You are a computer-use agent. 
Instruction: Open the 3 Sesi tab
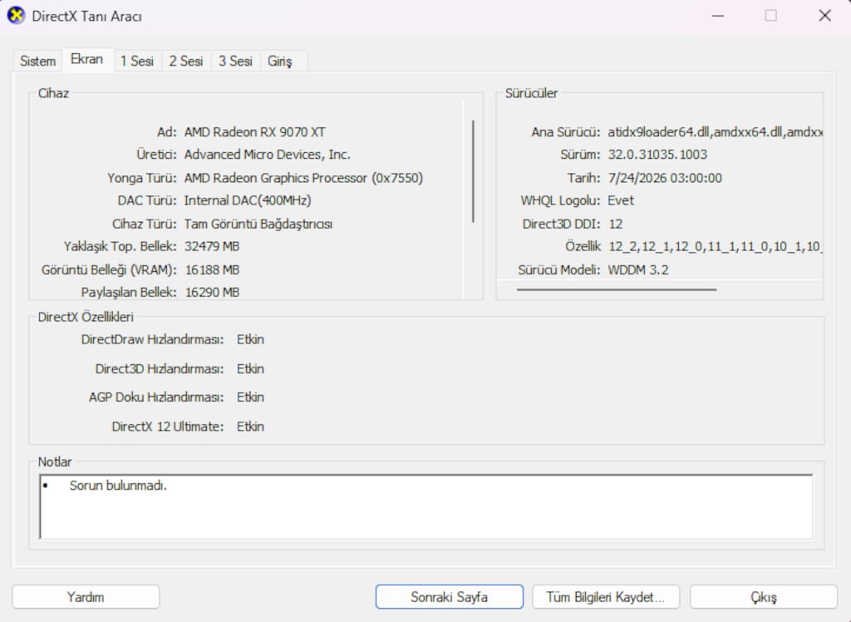(x=235, y=62)
